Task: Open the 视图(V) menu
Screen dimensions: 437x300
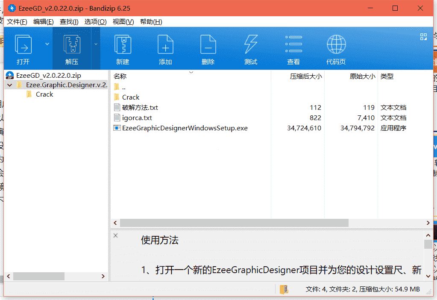Action: pos(123,22)
